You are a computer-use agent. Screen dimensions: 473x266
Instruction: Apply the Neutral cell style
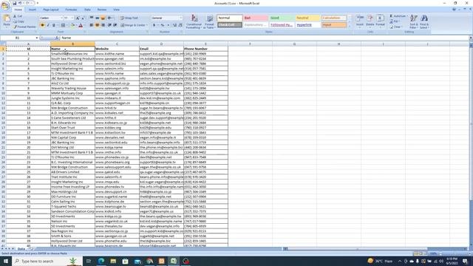pos(307,18)
